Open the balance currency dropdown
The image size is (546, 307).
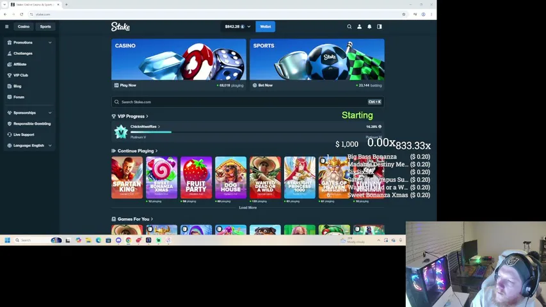coord(237,26)
